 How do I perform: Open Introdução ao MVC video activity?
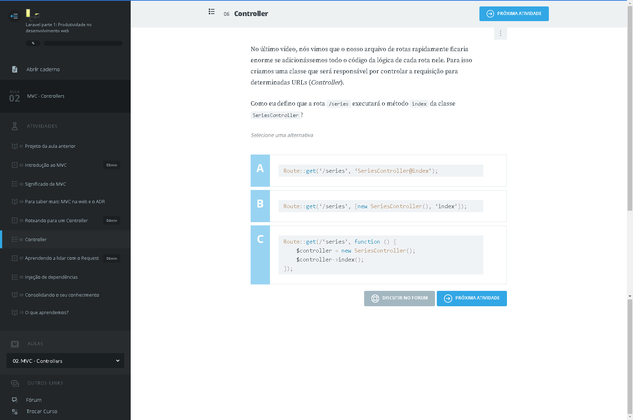46,165
